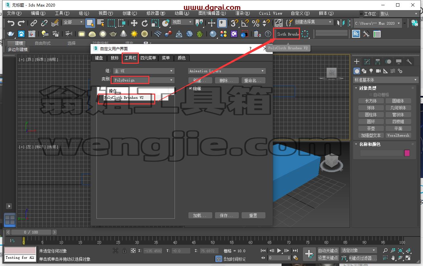Image resolution: width=423 pixels, height=266 pixels.
Task: Click the help question mark icon
Action: click(x=268, y=34)
